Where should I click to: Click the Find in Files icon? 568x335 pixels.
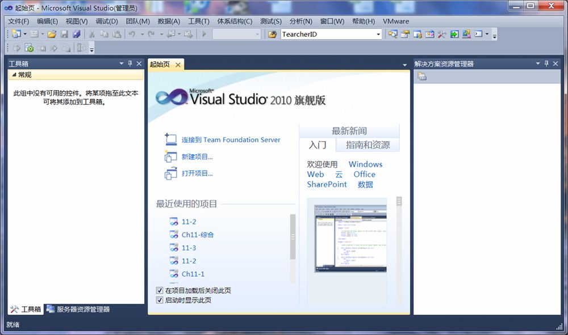(x=273, y=35)
